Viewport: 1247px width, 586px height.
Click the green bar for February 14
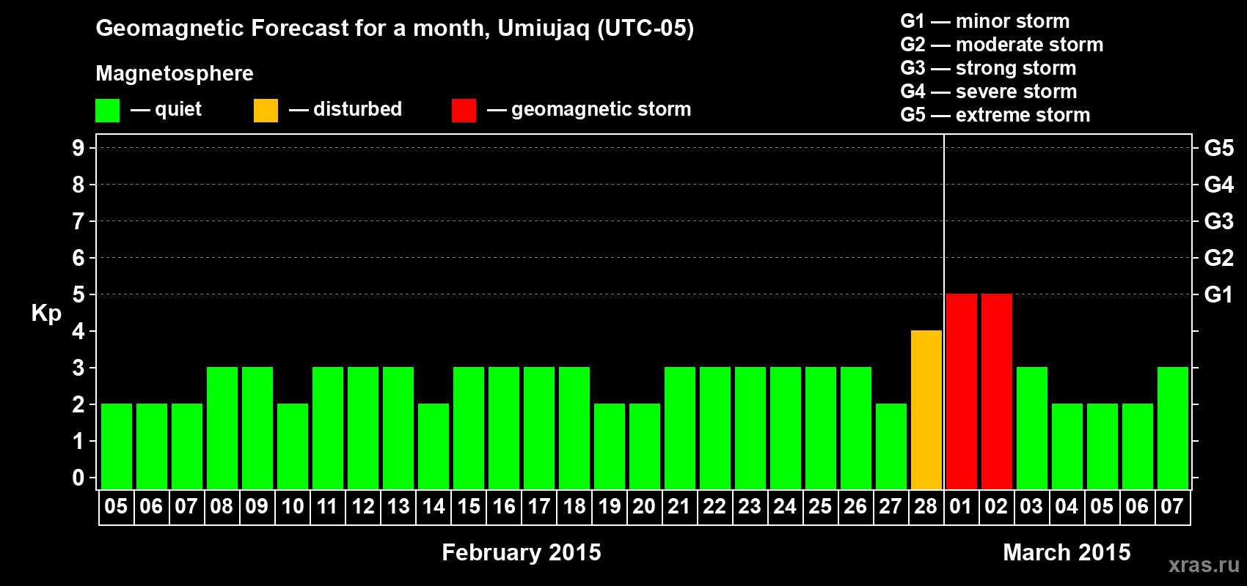pyautogui.click(x=434, y=446)
